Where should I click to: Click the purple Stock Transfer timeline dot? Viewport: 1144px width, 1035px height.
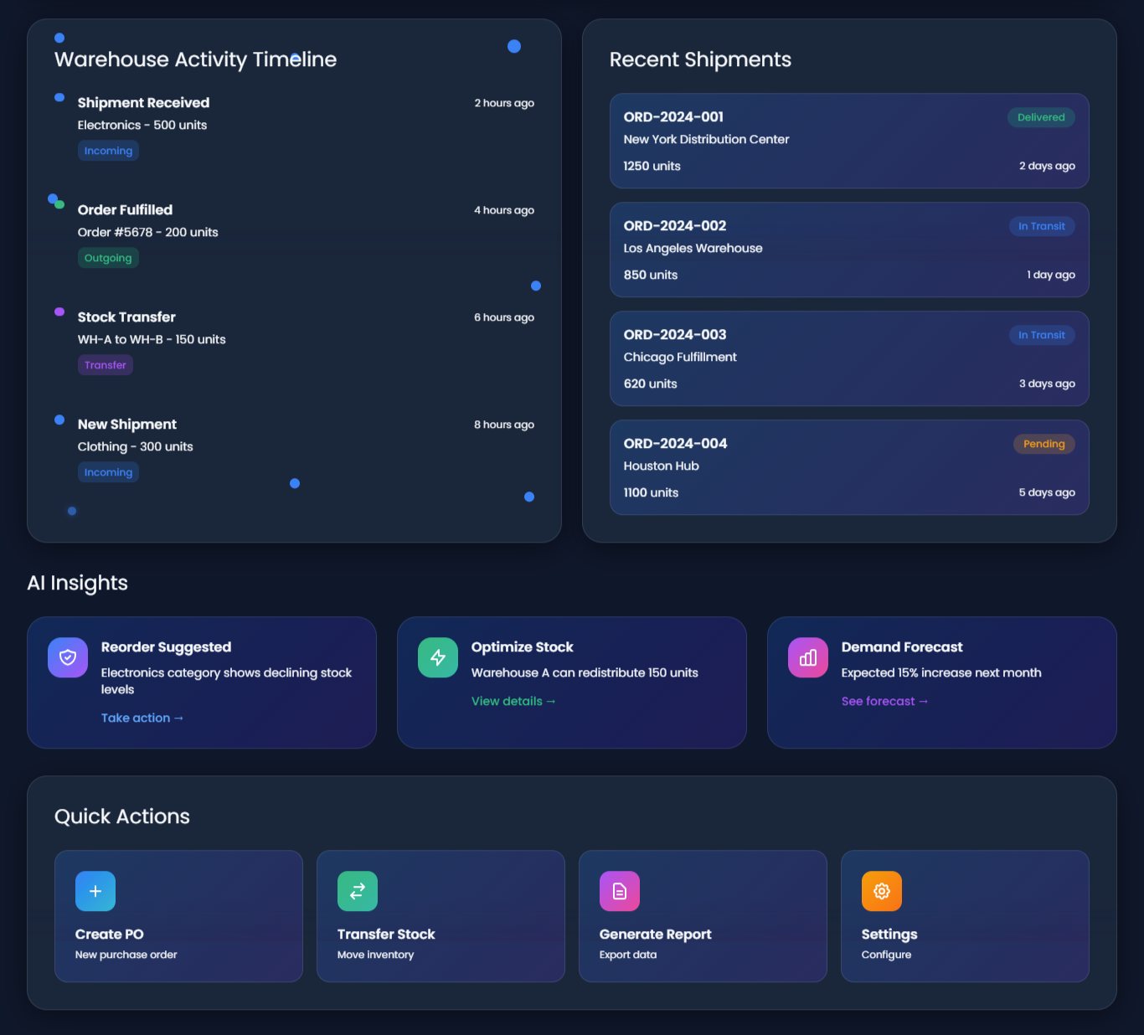pos(59,312)
